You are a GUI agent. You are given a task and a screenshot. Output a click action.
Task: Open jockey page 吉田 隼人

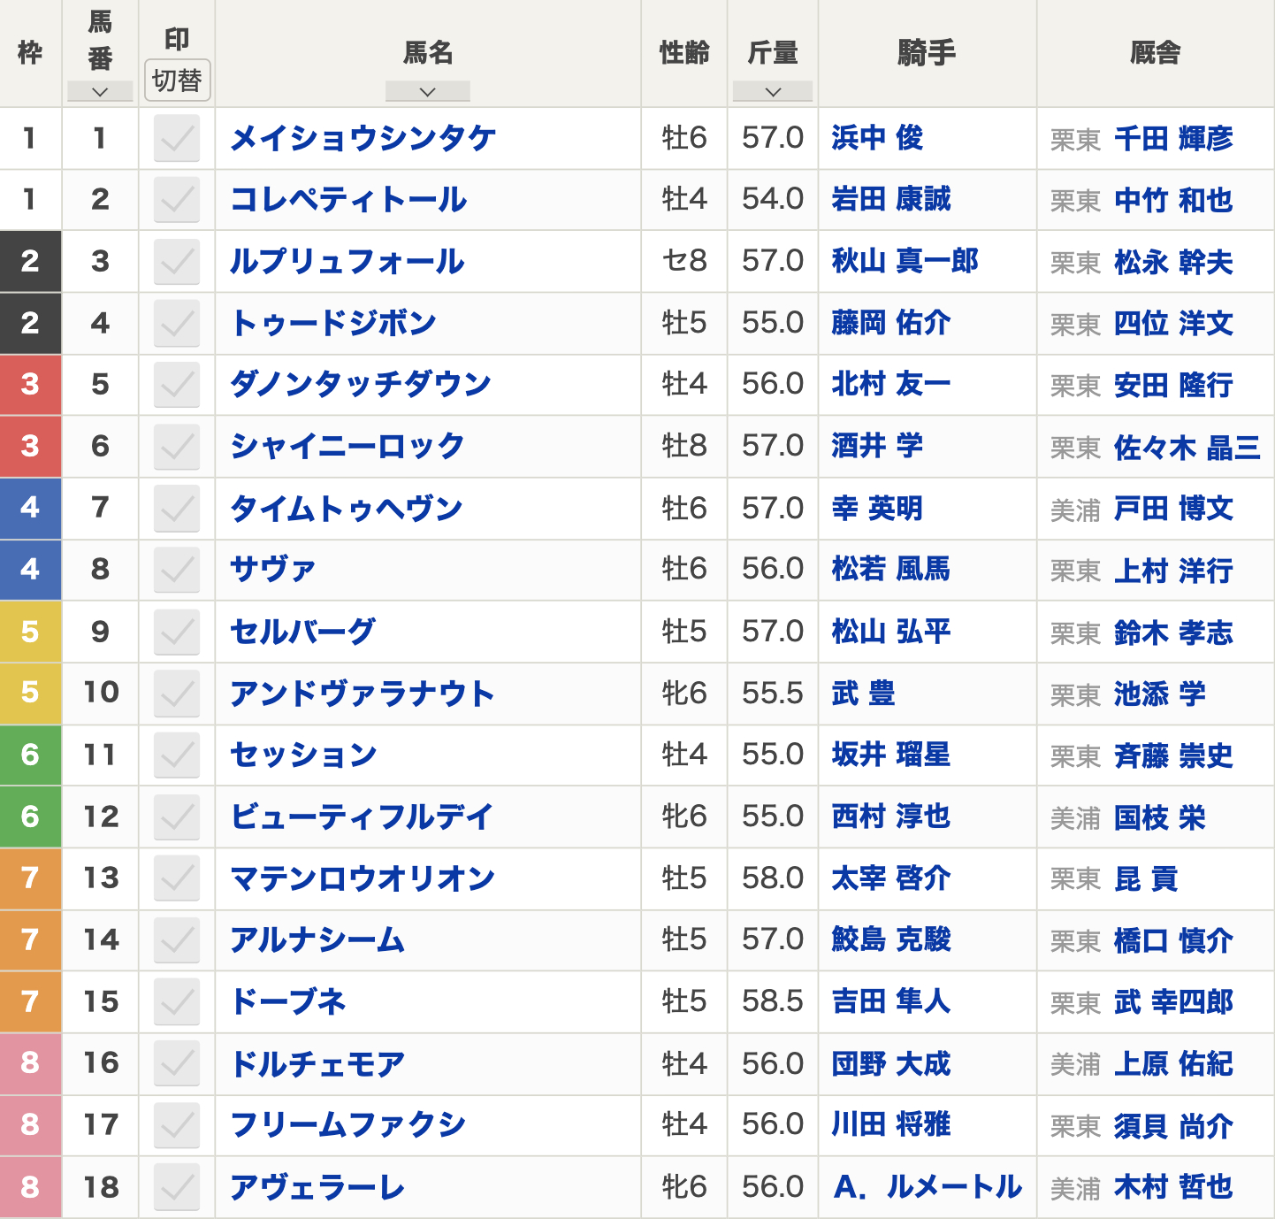tap(891, 1001)
